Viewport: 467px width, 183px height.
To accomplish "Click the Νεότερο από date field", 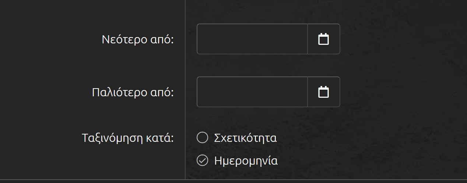I will (x=252, y=39).
